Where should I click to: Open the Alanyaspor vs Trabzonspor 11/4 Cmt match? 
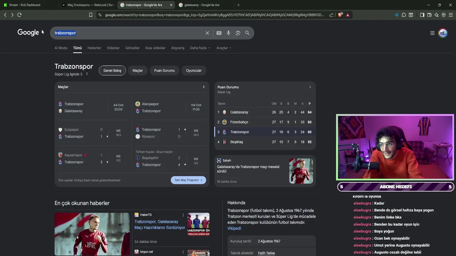pos(171,107)
